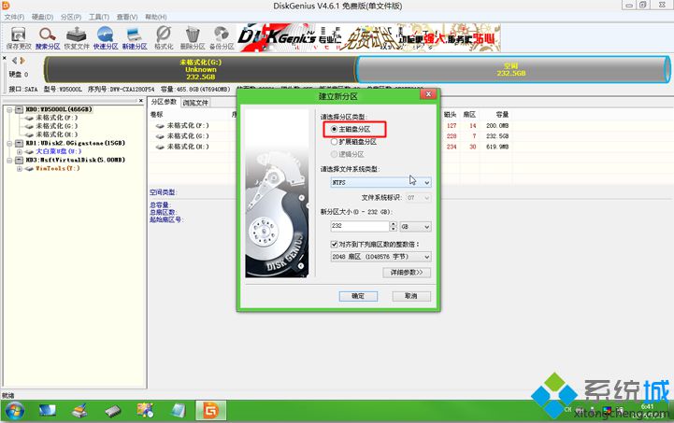Collapse the HD0:WD5000L tree node
The width and height of the screenshot is (674, 423).
pos(9,110)
